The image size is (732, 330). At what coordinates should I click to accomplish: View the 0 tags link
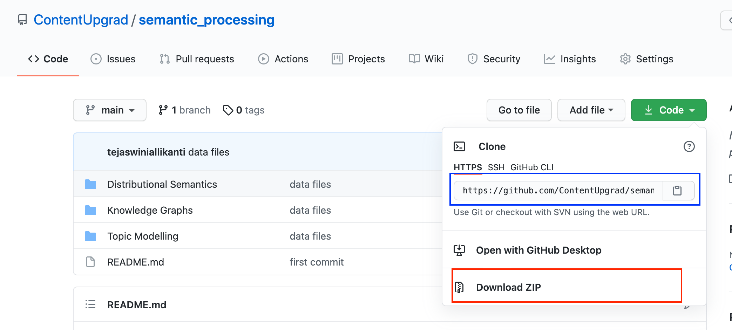[x=244, y=110]
